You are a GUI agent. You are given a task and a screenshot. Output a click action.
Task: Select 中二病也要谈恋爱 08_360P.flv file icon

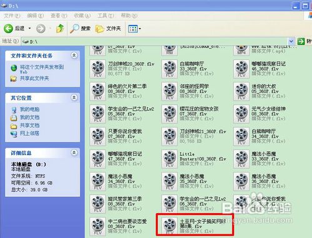[97, 226]
